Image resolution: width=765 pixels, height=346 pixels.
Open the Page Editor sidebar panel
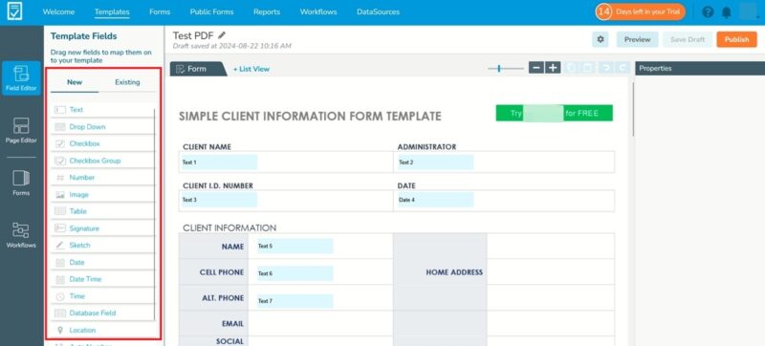pyautogui.click(x=21, y=130)
